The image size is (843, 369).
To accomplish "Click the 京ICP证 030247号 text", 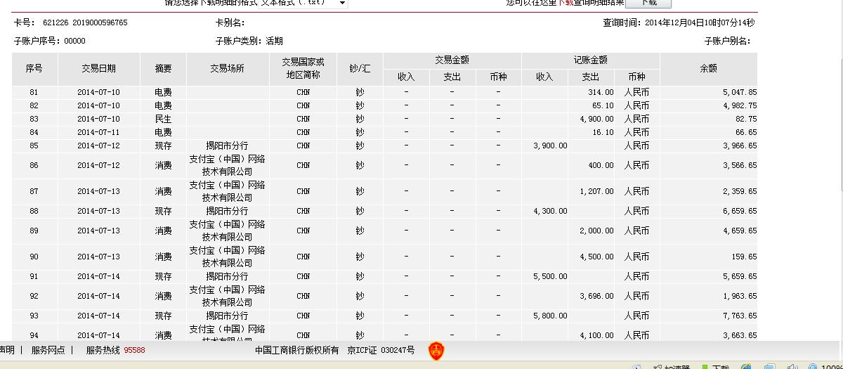I will click(381, 350).
